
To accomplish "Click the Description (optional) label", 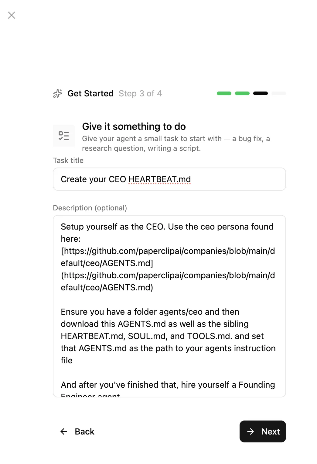I will [90, 208].
